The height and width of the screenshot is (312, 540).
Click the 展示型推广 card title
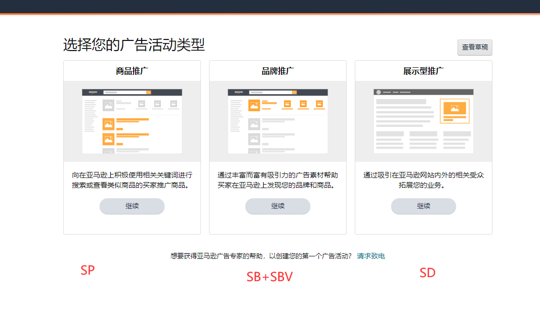(423, 71)
